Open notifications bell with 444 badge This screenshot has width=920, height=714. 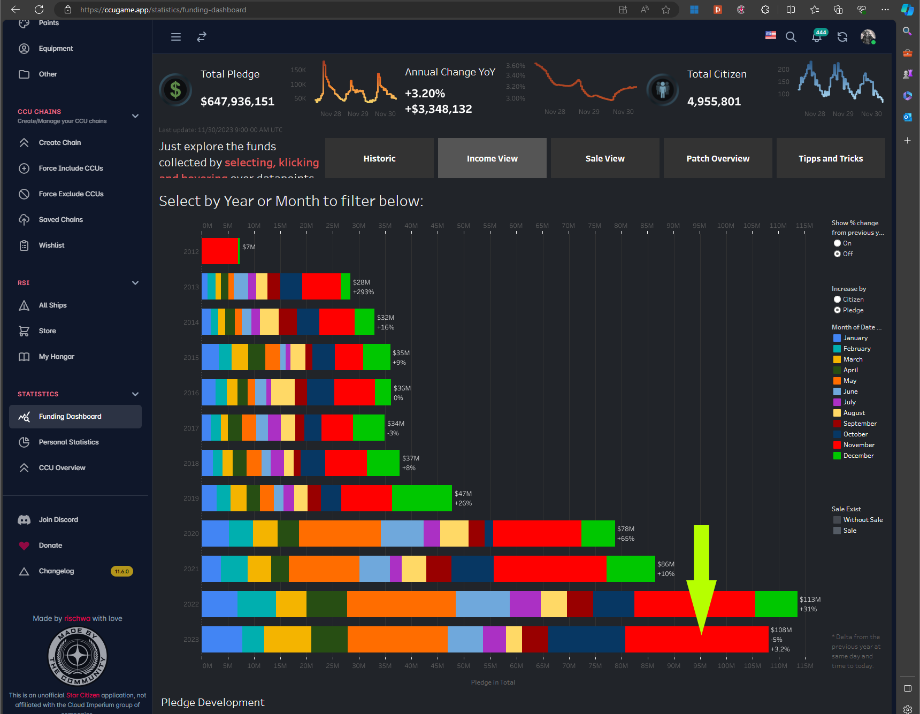pos(817,37)
